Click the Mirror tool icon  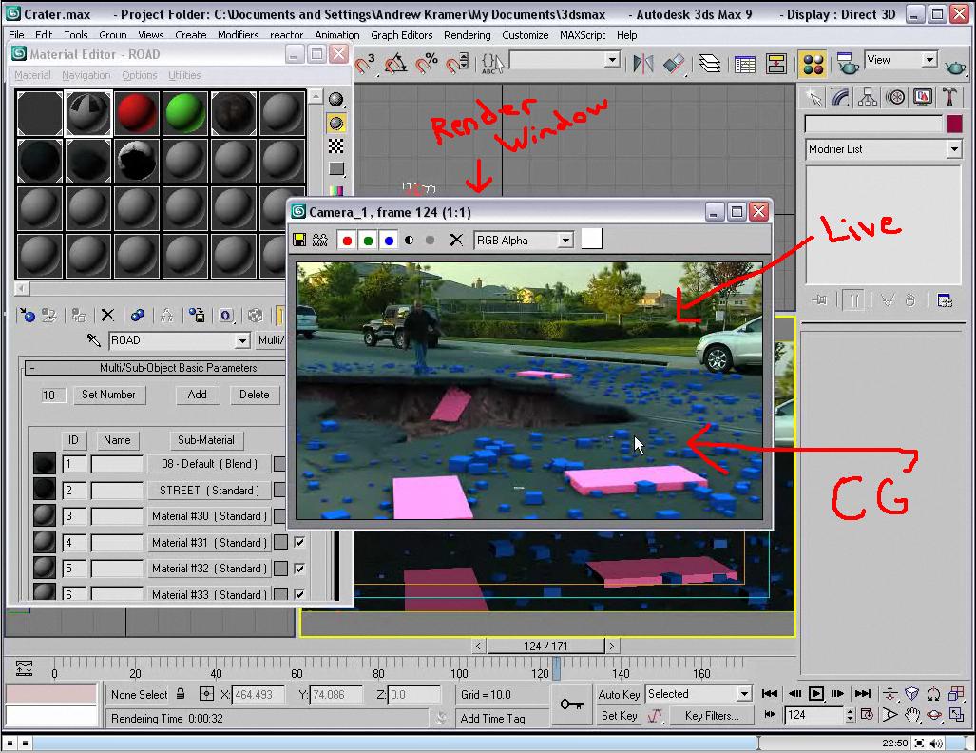[643, 64]
